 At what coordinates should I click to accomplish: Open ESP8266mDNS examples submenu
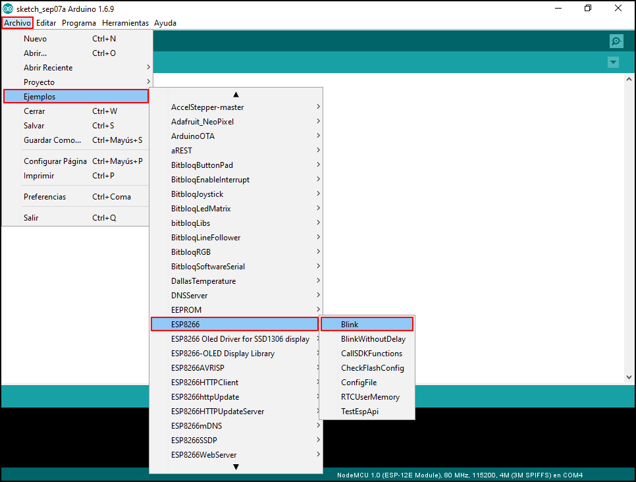click(x=236, y=426)
